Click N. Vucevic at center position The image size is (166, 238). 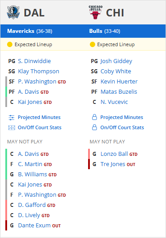(114, 102)
